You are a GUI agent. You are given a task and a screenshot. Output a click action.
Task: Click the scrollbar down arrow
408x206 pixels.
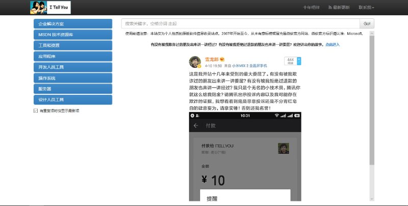pos(372,199)
